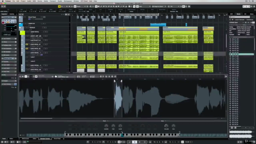Click the macOS Spotlight search icon
Screen dimensions: 256x144
pos(250,1)
